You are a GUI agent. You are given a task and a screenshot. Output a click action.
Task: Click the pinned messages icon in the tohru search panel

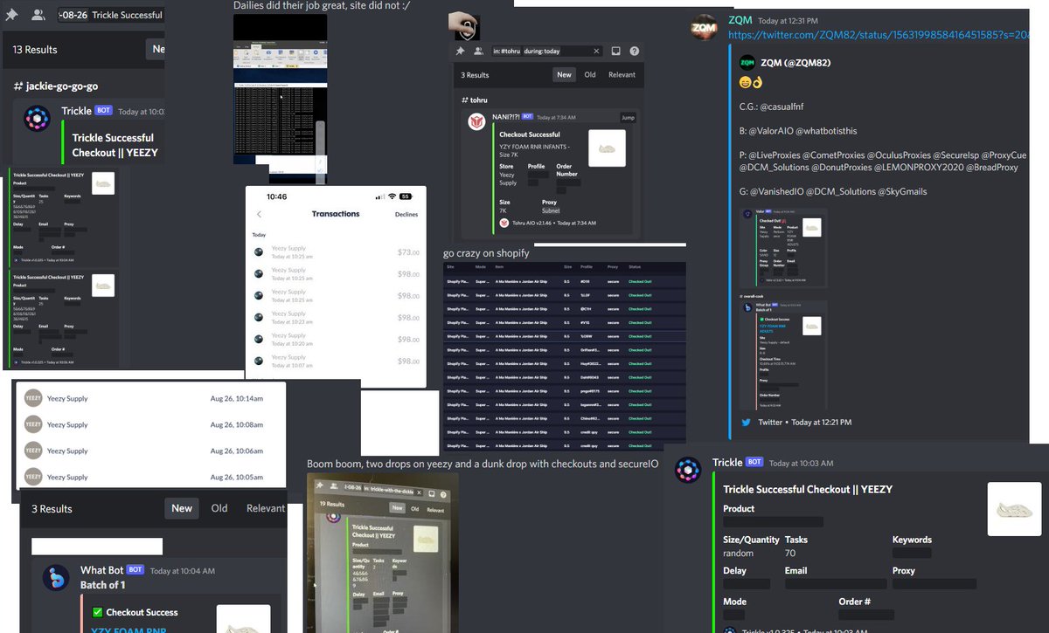[461, 52]
